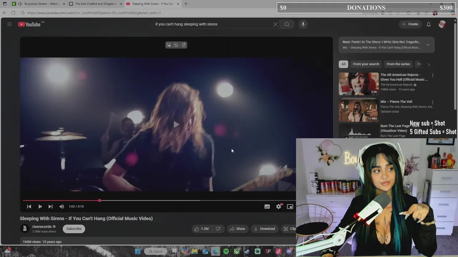This screenshot has height=257, width=458.
Task: Select the 'From the series' chip
Action: 398,64
